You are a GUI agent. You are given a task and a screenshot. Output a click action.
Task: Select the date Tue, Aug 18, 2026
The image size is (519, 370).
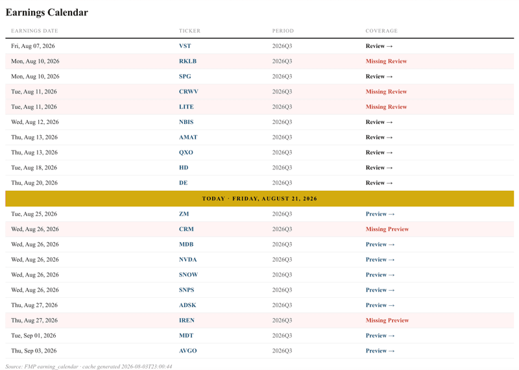tap(34, 168)
